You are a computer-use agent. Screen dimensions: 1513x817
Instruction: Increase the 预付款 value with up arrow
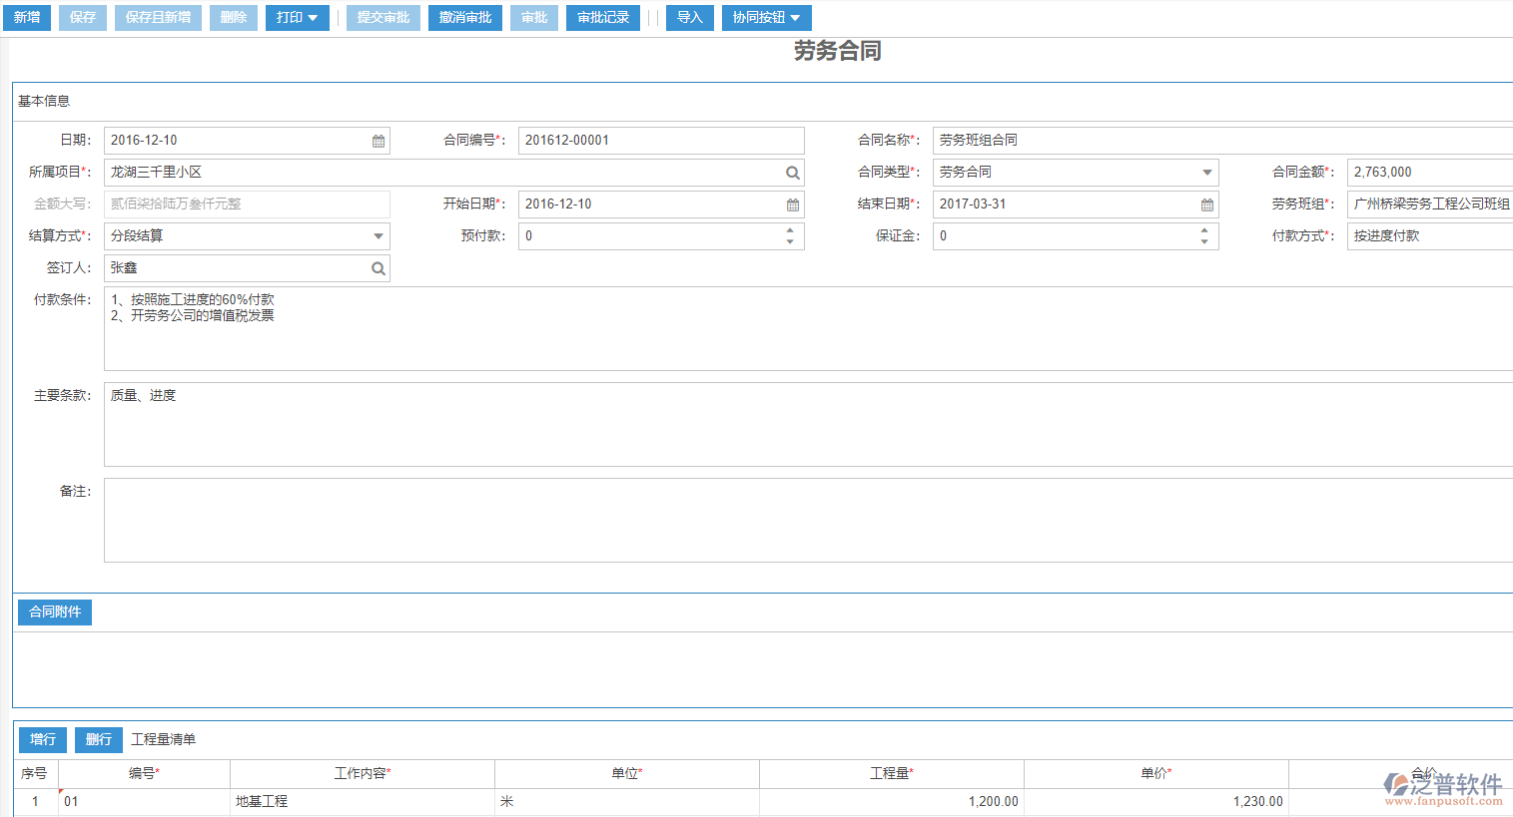pos(790,230)
